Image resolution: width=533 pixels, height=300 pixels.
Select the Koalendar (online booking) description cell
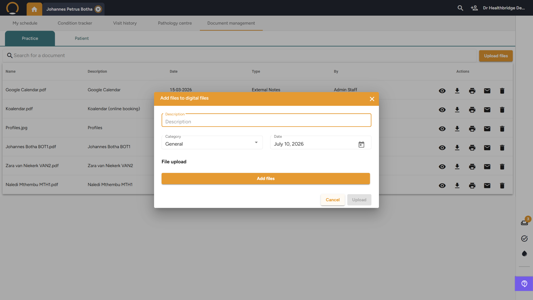click(114, 109)
